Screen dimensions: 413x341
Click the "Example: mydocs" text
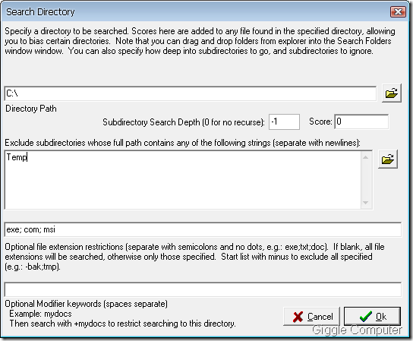click(40, 314)
